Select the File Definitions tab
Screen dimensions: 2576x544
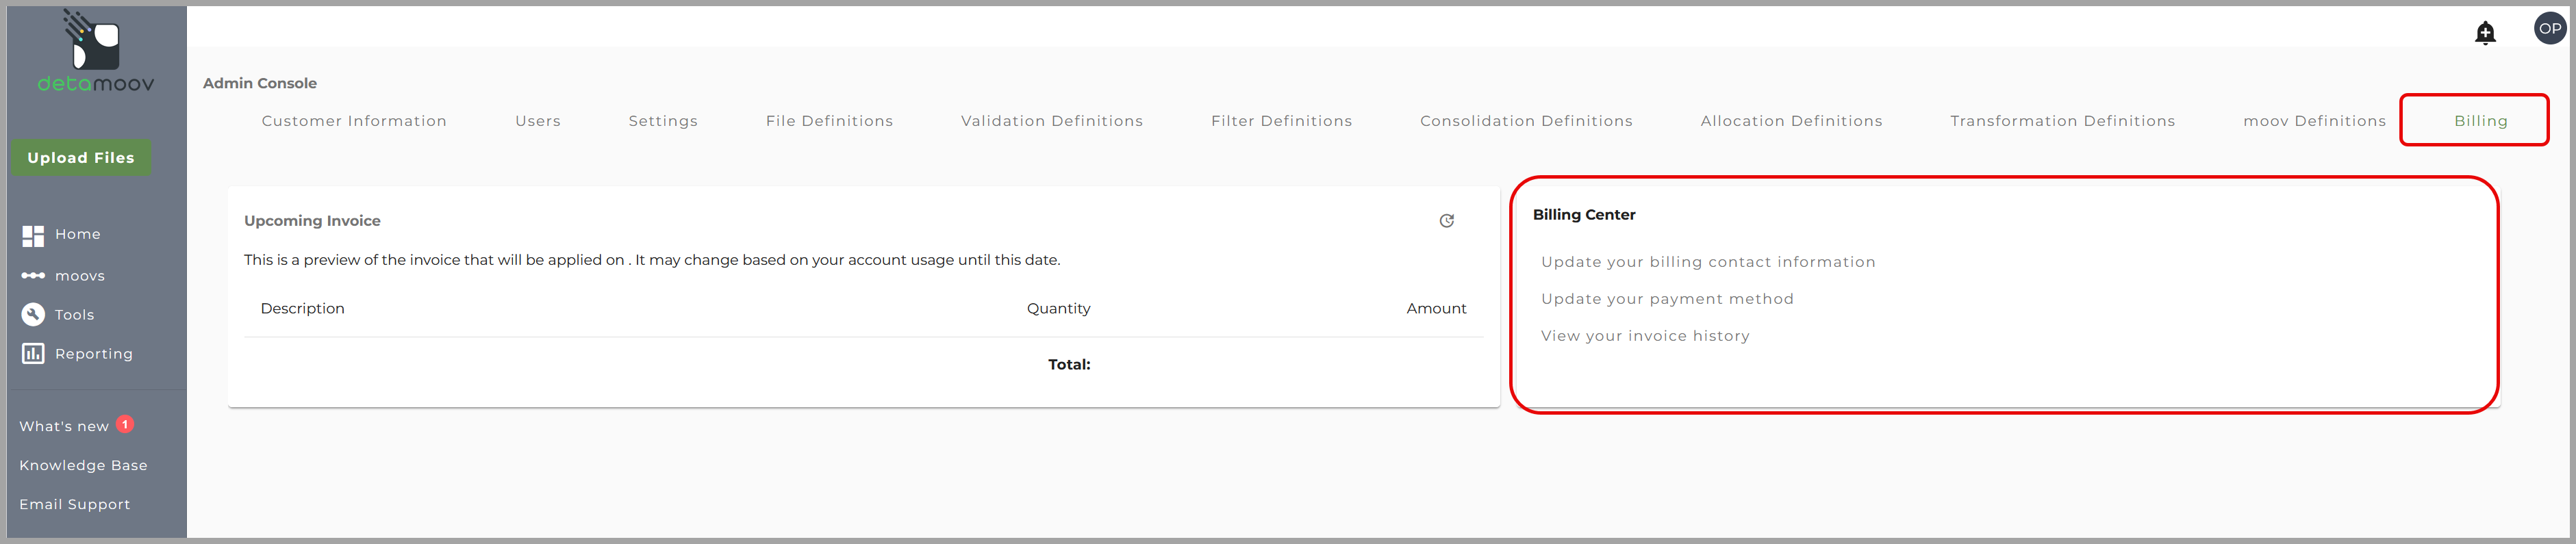[829, 121]
